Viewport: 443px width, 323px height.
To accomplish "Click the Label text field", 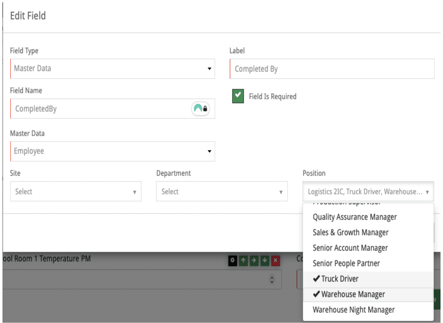I will 332,69.
